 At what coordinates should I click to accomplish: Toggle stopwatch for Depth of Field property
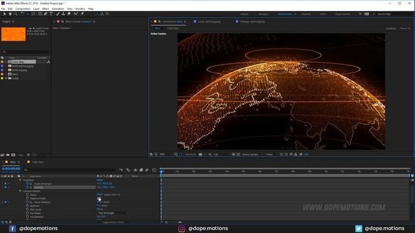pos(27,199)
